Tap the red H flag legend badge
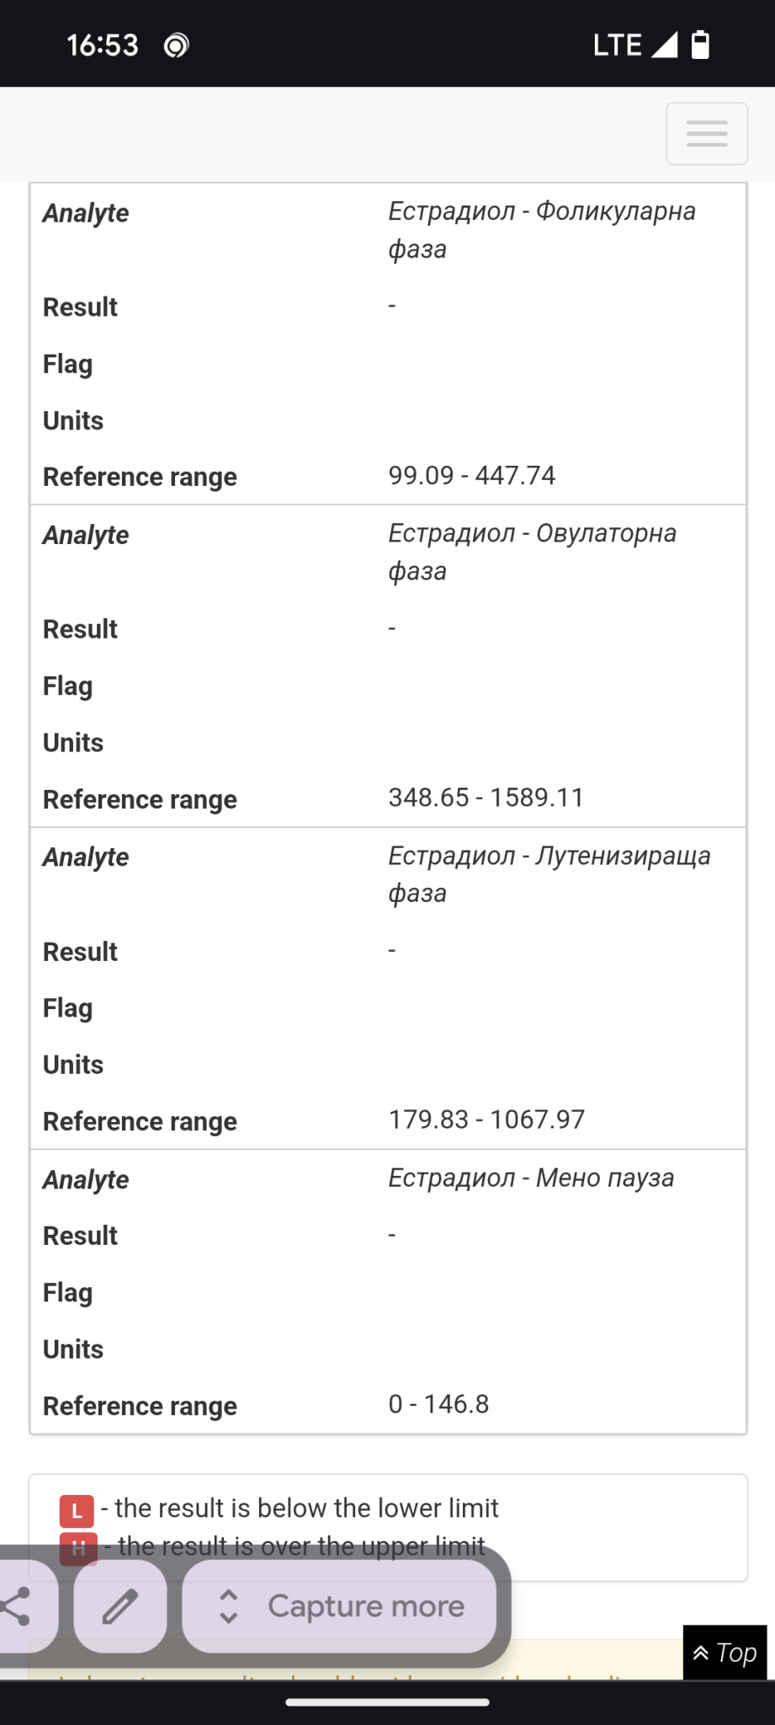The width and height of the screenshot is (775, 1725). (78, 1548)
